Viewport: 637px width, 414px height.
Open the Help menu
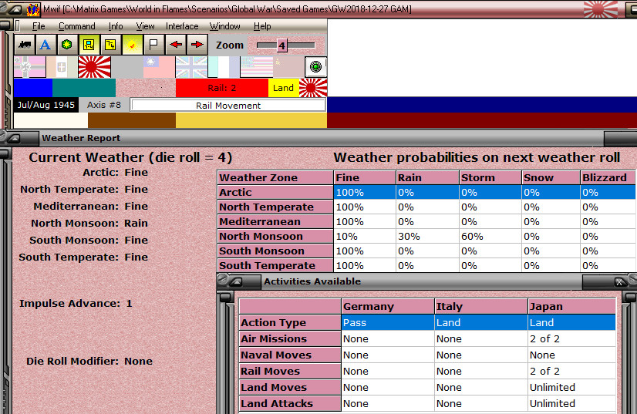pyautogui.click(x=262, y=26)
